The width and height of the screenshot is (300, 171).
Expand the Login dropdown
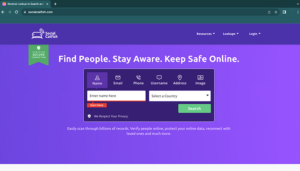[x=255, y=34]
